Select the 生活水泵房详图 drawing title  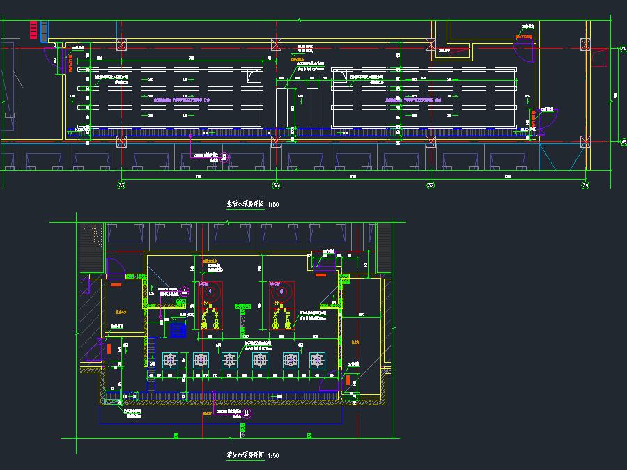click(245, 204)
